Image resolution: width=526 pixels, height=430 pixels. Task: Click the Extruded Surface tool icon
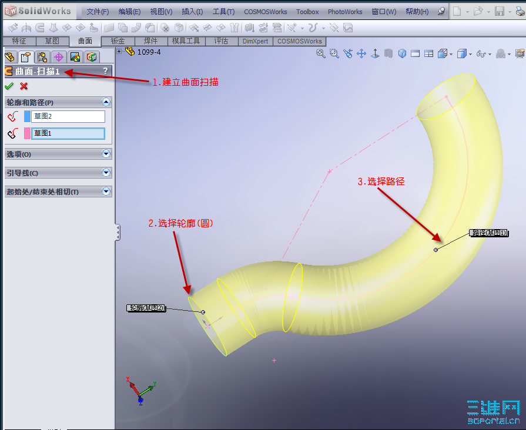click(x=13, y=28)
